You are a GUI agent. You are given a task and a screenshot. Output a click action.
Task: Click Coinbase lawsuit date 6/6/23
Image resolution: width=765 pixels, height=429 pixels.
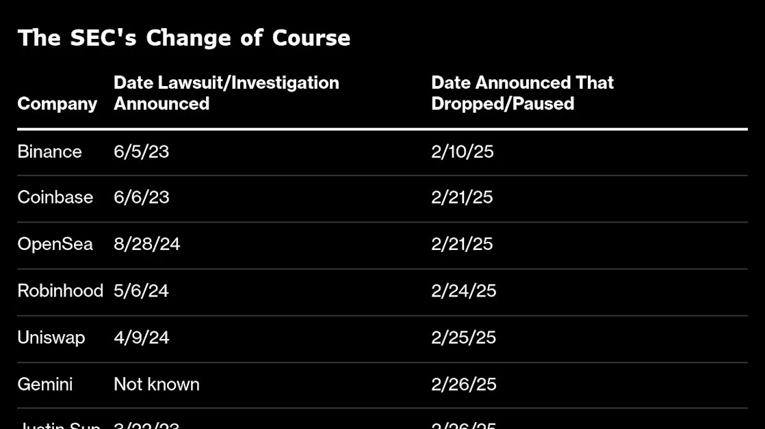coord(141,197)
